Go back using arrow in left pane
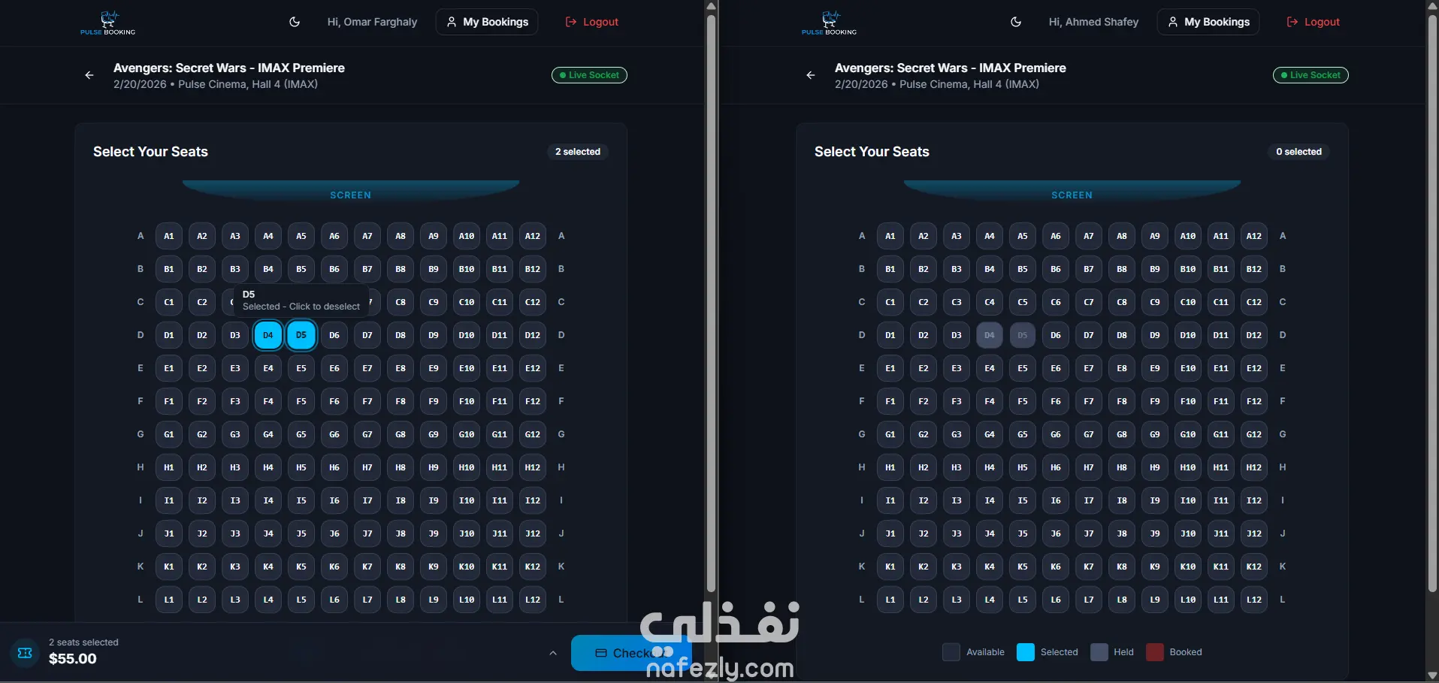The image size is (1439, 683). (x=89, y=75)
